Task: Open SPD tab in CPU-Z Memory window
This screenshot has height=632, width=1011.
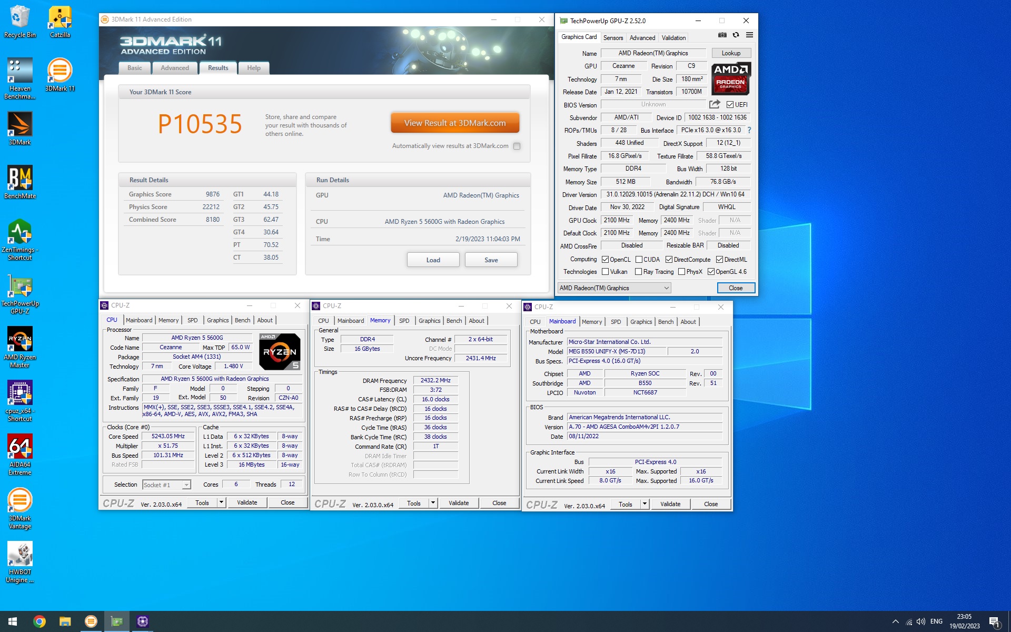Action: point(404,321)
